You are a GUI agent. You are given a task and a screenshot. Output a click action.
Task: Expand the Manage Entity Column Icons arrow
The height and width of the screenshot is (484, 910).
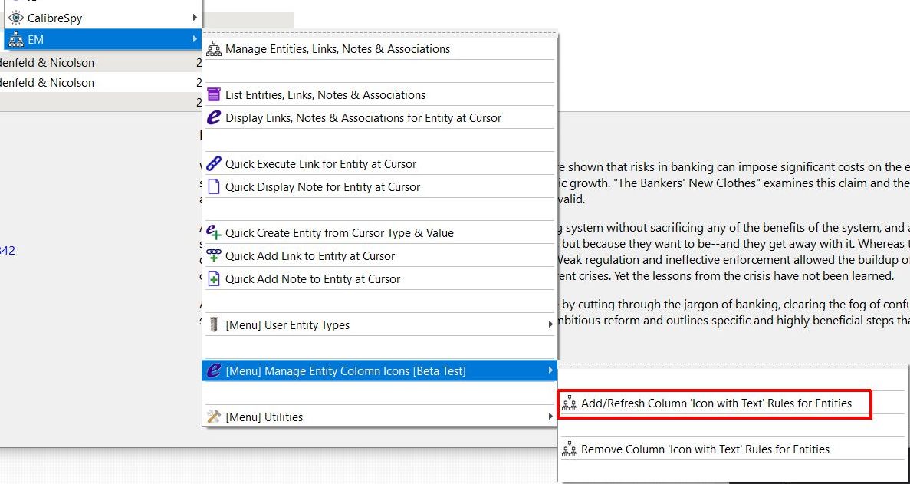click(550, 370)
